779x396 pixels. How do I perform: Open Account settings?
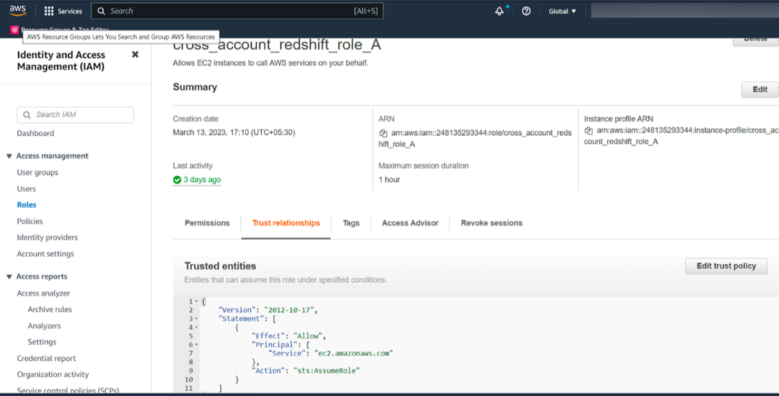[x=45, y=254]
